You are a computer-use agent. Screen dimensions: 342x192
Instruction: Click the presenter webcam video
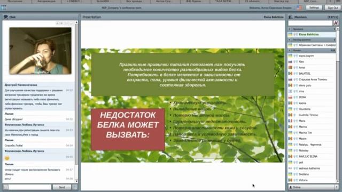41,51
